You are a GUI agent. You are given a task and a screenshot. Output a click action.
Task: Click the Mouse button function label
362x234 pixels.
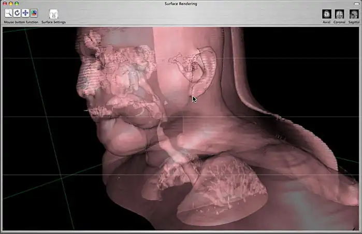(21, 22)
